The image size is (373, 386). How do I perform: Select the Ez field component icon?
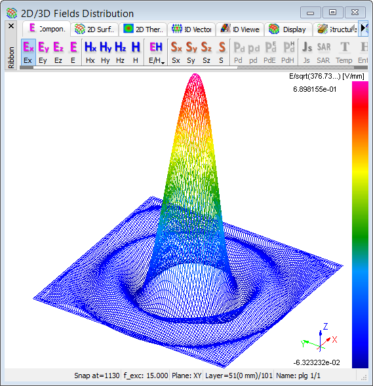click(x=58, y=52)
